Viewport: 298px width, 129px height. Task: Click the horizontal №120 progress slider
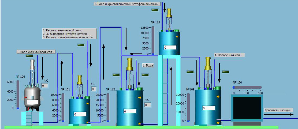[247, 88]
